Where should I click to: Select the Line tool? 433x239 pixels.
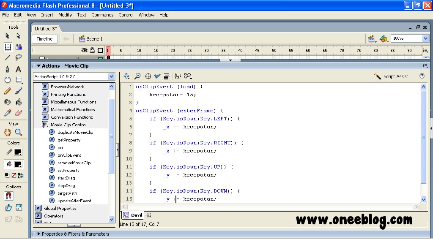8,57
